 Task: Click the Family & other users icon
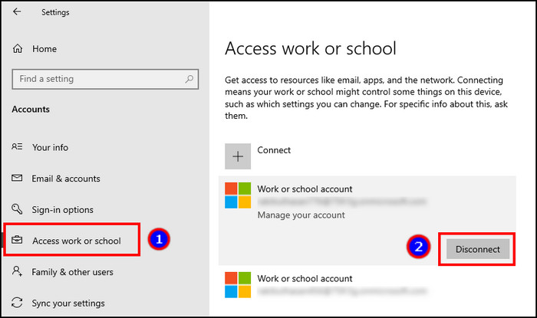click(x=17, y=271)
